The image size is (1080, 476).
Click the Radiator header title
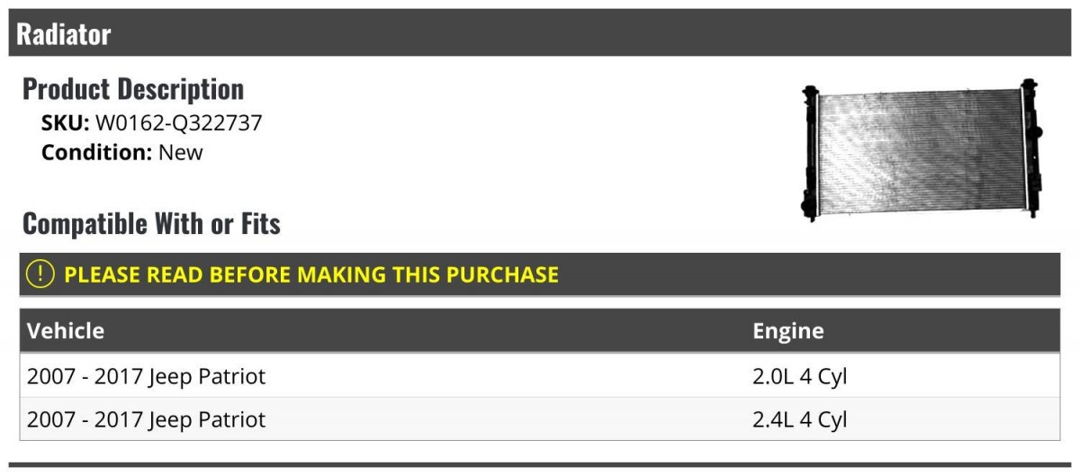[x=64, y=34]
